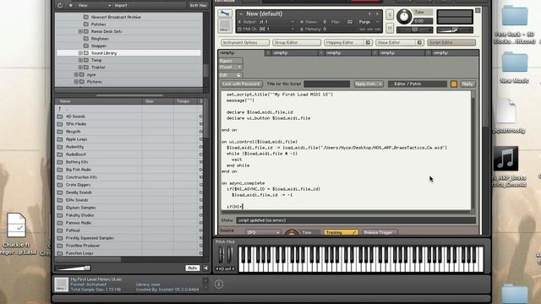Open the Famous Audio folder
The image size is (541, 304).
[79, 223]
